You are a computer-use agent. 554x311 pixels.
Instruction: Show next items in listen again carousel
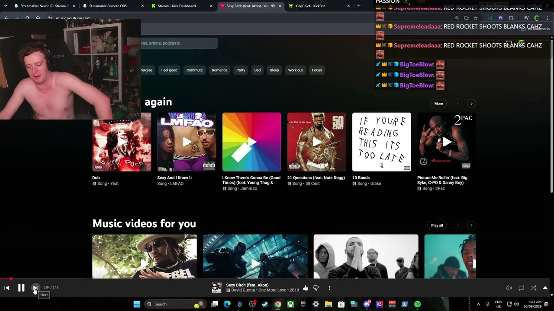point(471,104)
